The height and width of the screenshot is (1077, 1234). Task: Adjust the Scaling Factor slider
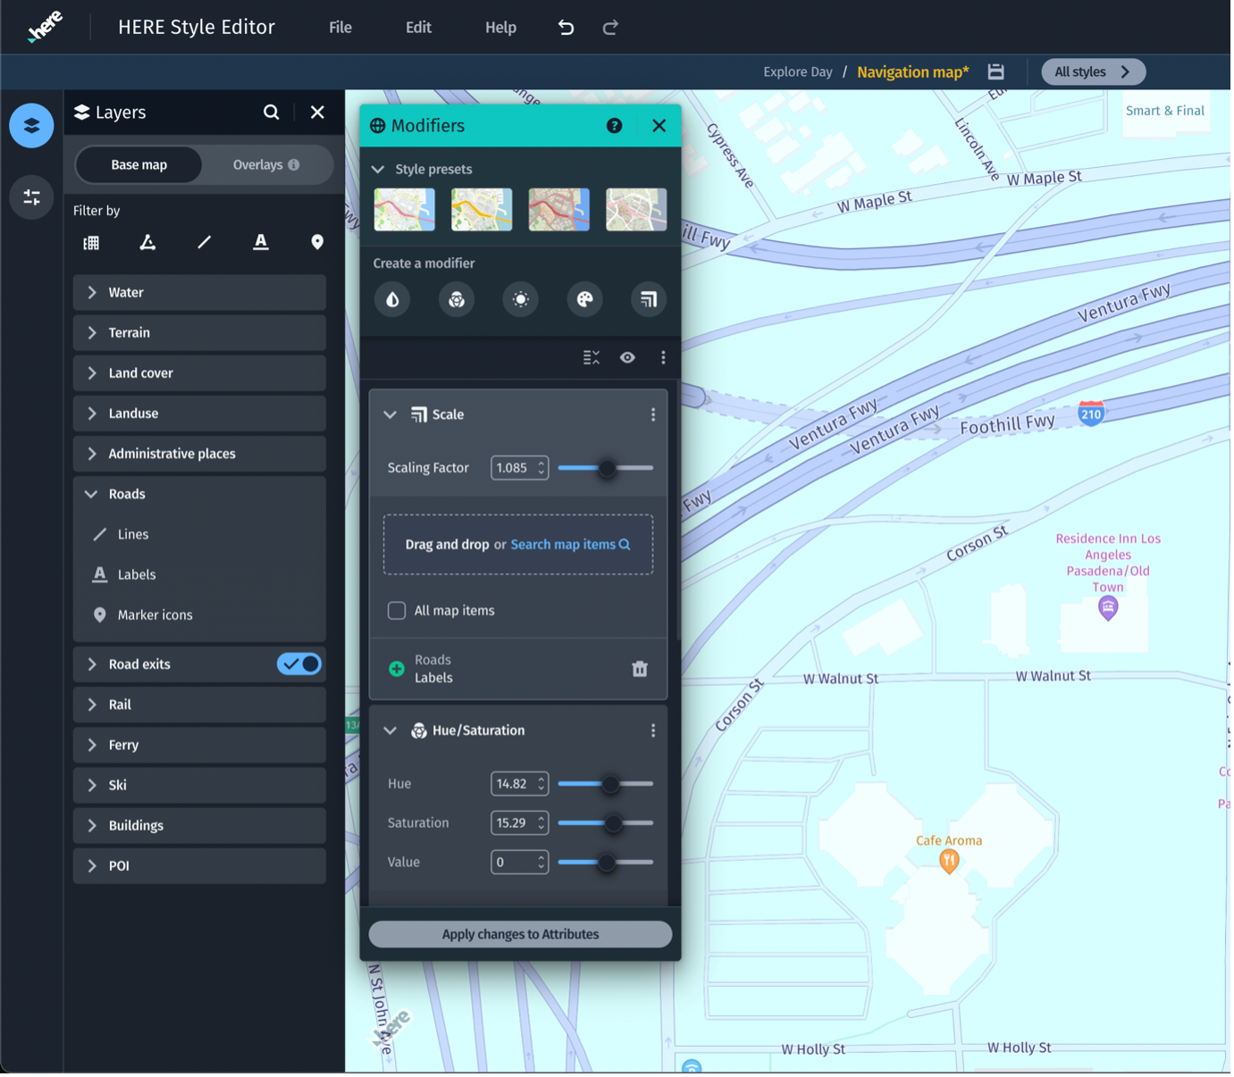tap(606, 468)
